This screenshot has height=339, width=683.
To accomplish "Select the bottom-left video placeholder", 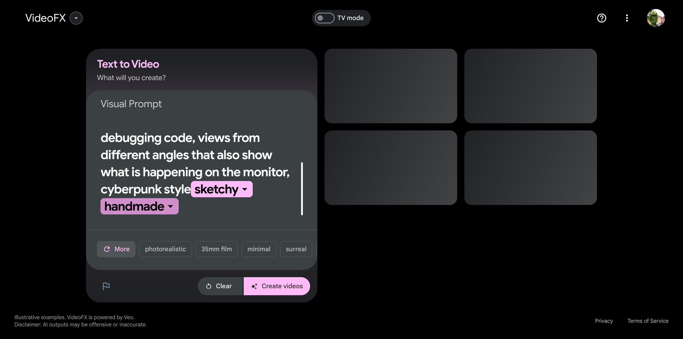I will [x=391, y=168].
